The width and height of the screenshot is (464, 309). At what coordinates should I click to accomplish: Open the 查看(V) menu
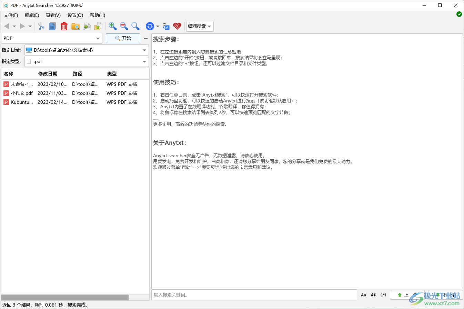53,15
